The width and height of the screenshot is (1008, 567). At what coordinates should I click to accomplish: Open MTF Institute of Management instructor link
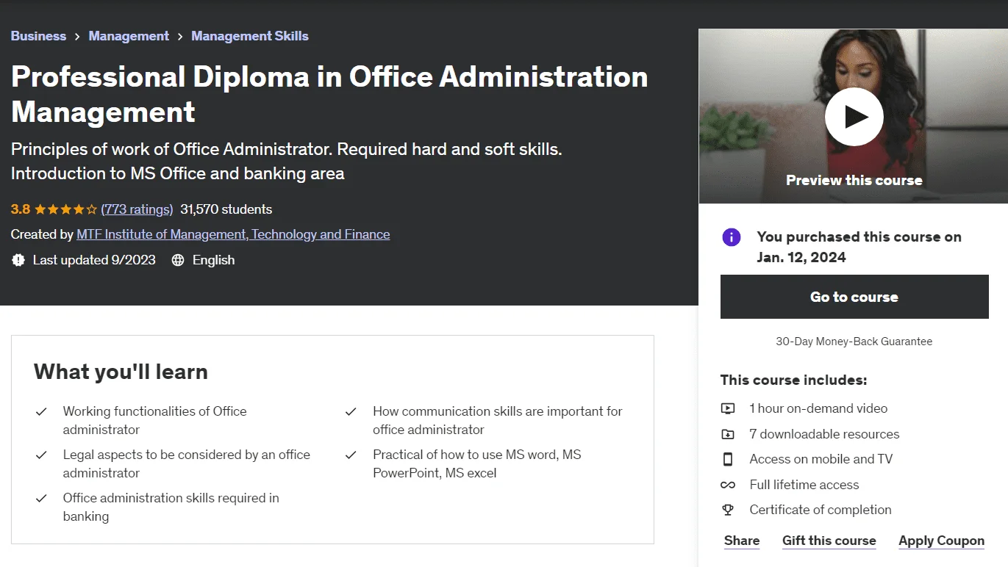[233, 234]
